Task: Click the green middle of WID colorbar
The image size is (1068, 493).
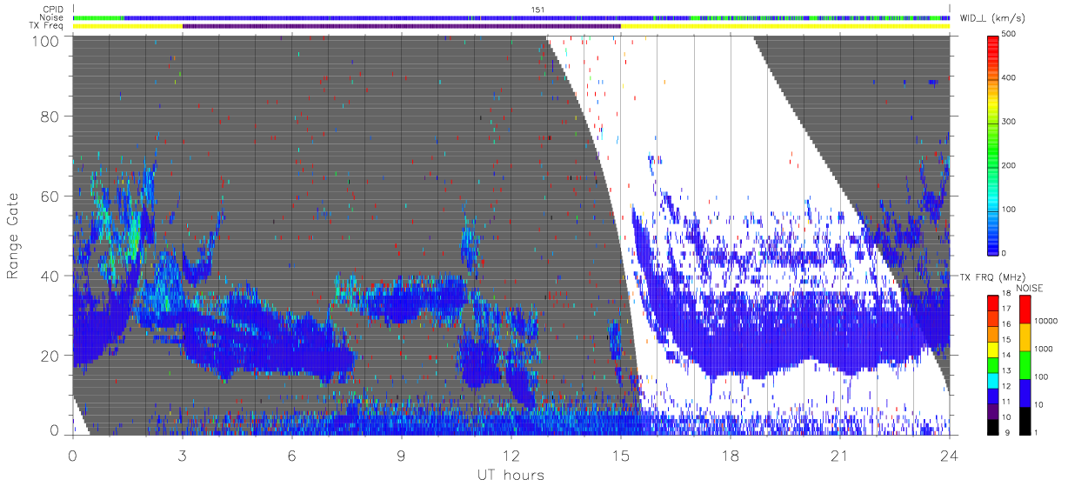Action: click(x=993, y=150)
